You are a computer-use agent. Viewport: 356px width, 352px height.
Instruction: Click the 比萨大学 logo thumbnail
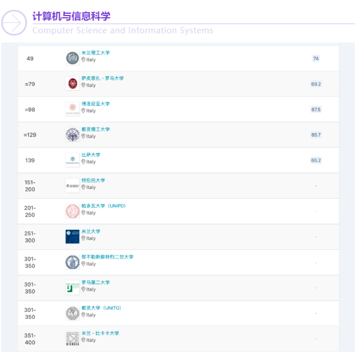[x=72, y=160]
